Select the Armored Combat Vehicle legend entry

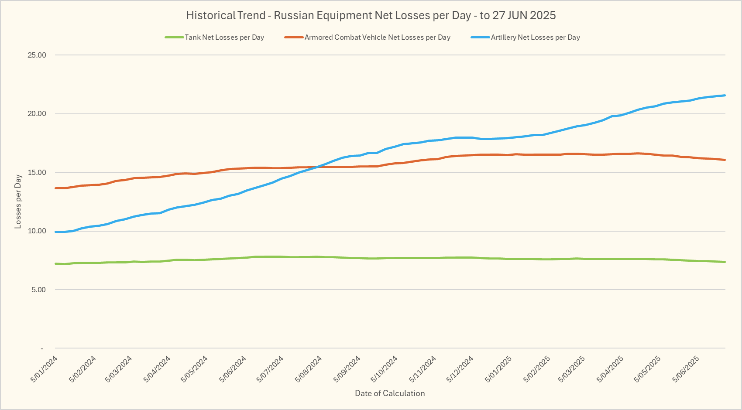(377, 38)
